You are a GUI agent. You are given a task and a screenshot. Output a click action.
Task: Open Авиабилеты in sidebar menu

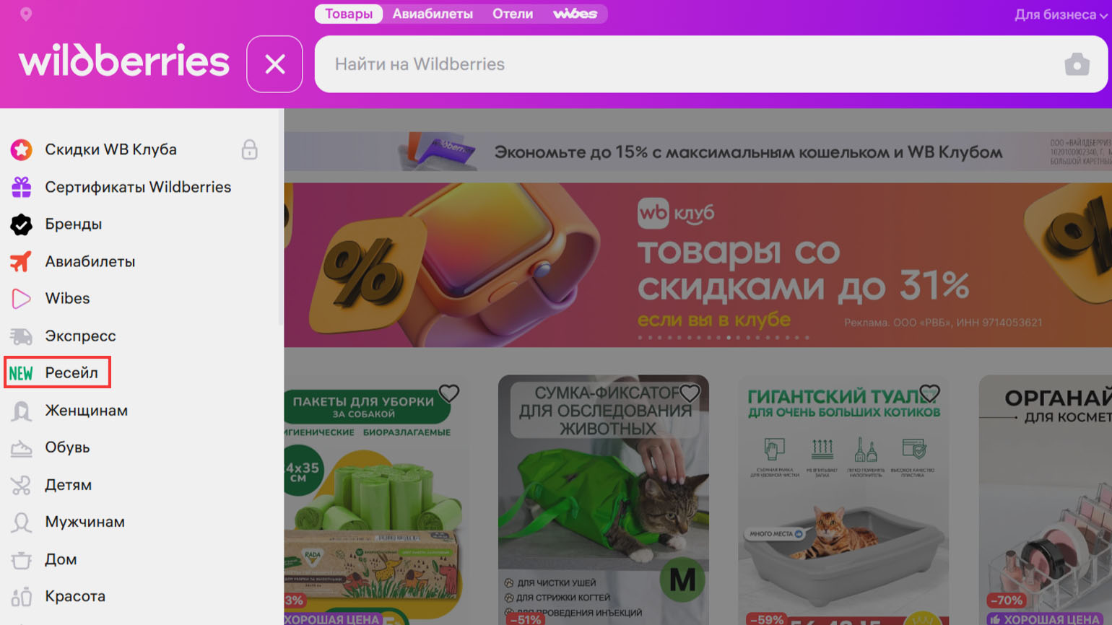pyautogui.click(x=90, y=261)
